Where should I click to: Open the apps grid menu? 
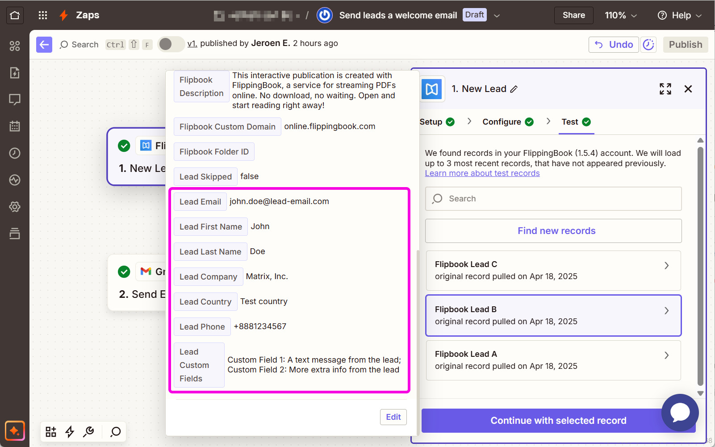(x=43, y=15)
